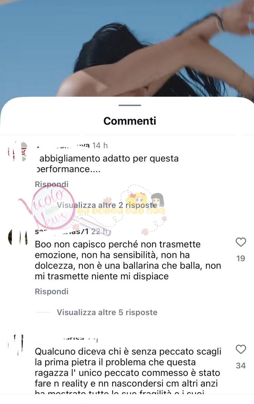Expand 'Visualizza altre 2 risposte'
Viewport: 254px width, 404px height.
click(x=107, y=205)
